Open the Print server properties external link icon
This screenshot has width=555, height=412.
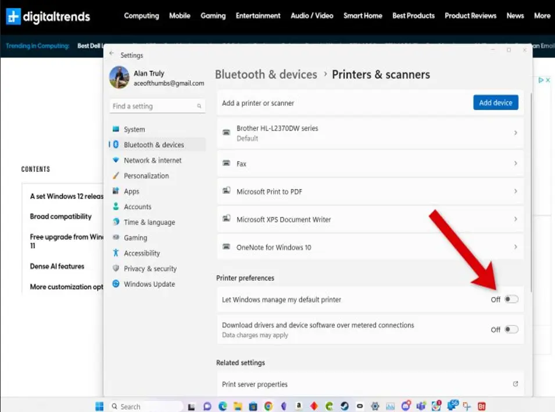click(x=515, y=384)
